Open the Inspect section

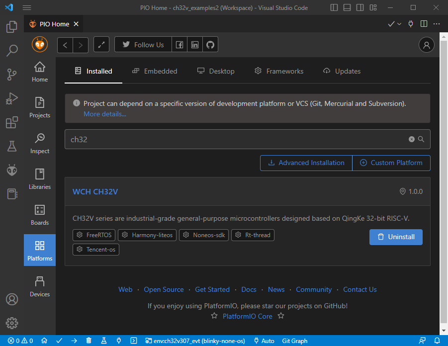[40, 144]
